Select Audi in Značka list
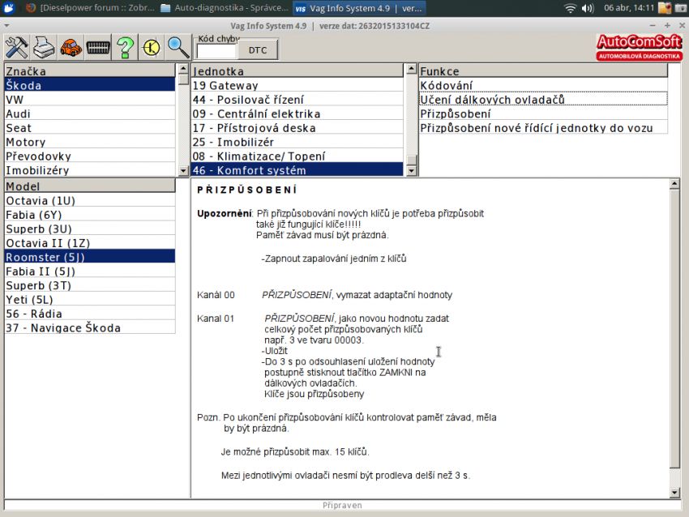The height and width of the screenshot is (517, 689). pyautogui.click(x=90, y=113)
